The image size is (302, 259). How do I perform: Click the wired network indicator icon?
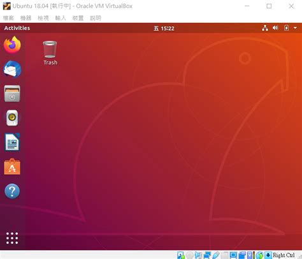coord(265,28)
